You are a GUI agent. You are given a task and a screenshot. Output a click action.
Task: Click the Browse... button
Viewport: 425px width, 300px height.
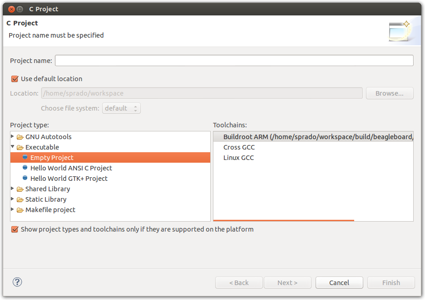(390, 93)
